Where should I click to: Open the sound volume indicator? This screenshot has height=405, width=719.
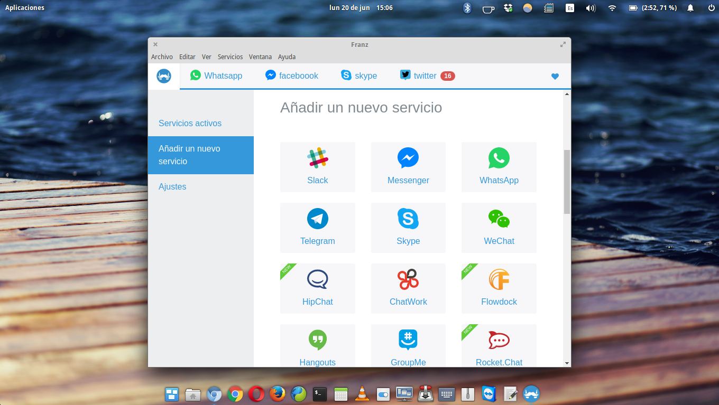tap(591, 7)
